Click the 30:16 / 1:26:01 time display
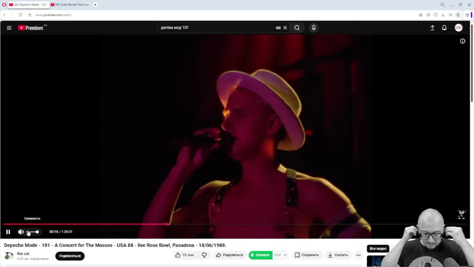 [61, 232]
